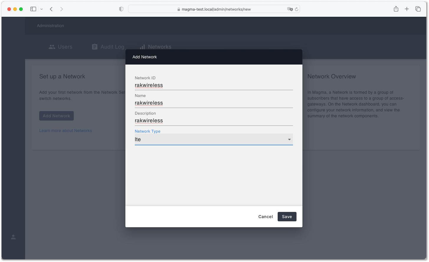Click the Network Overview heading

[332, 76]
